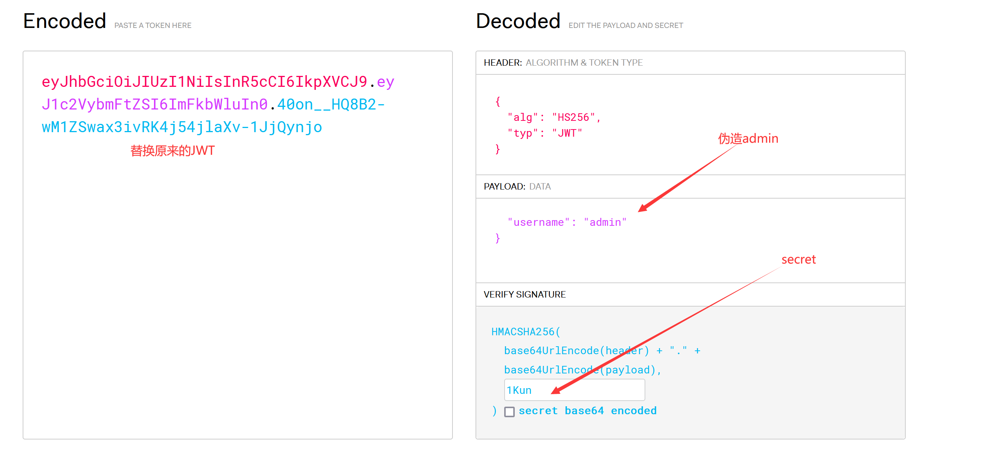Click the "username": "admin" payload line
1008x458 pixels.
(x=566, y=222)
